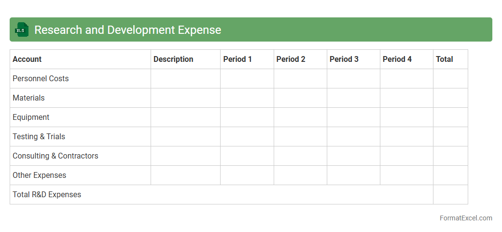Select the Period 4 column header
This screenshot has height=232, width=502.
pos(397,59)
